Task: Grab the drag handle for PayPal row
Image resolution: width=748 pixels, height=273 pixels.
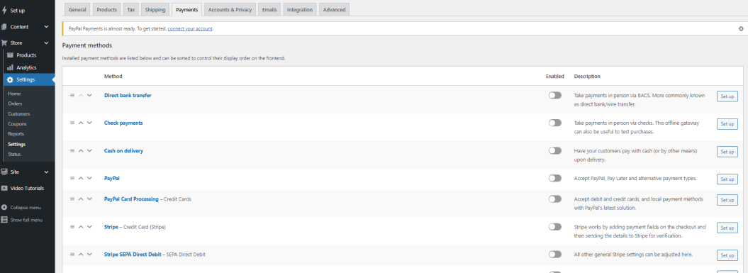Action: click(x=72, y=178)
